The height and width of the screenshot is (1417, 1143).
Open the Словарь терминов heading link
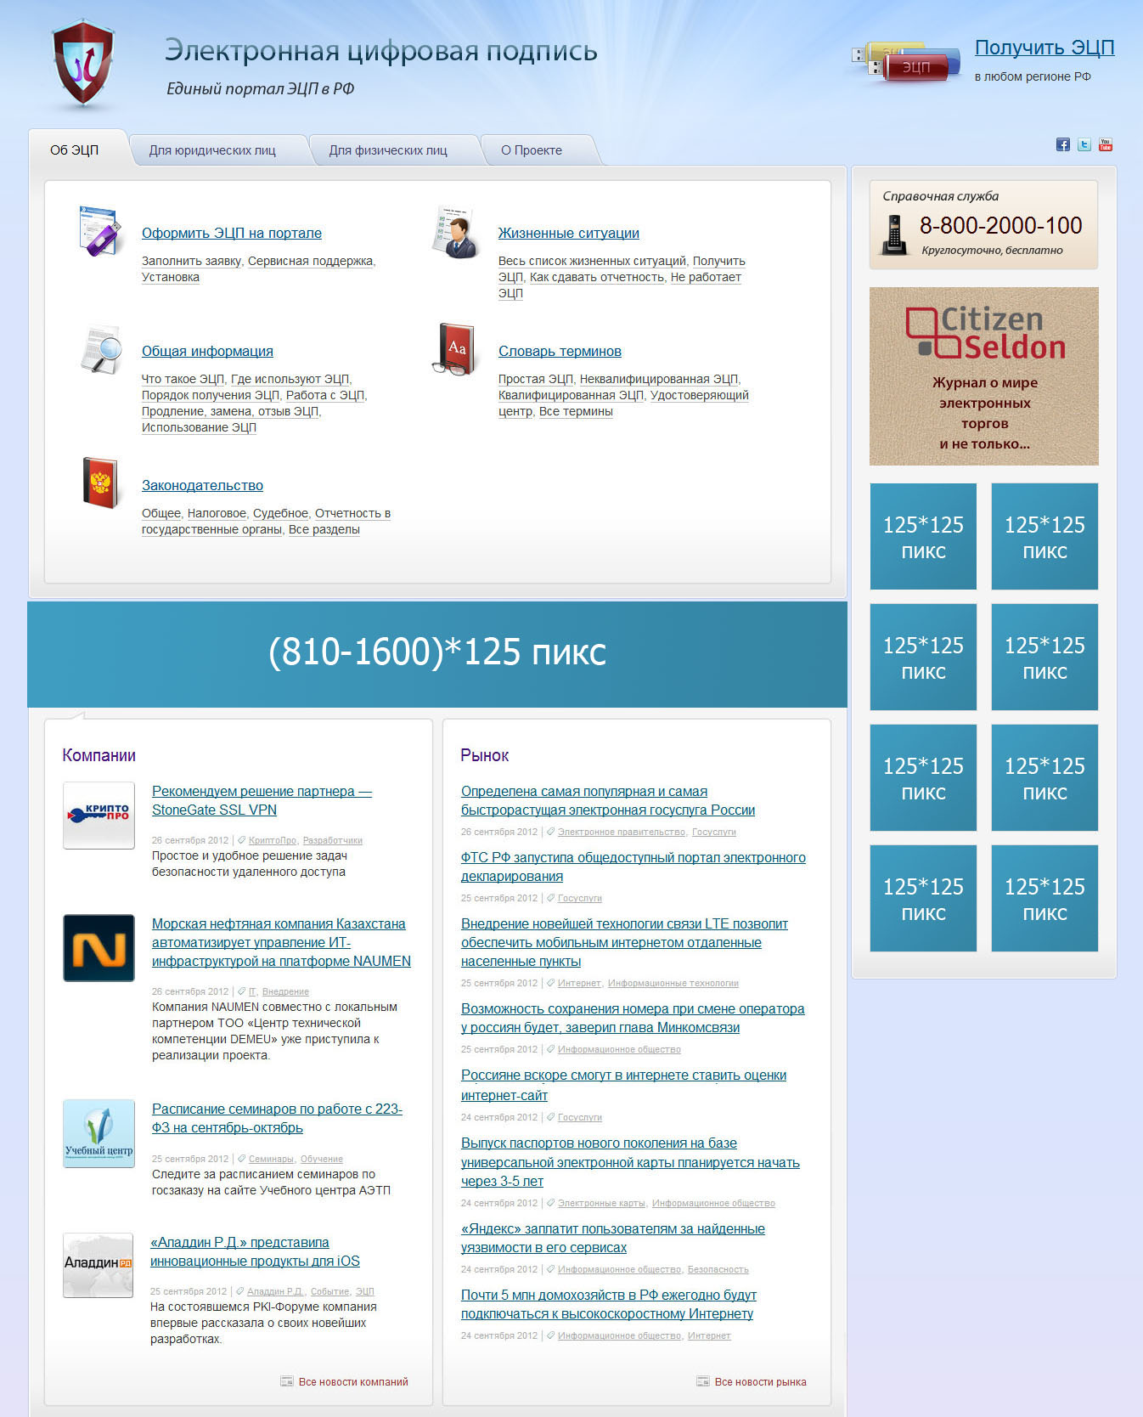(x=560, y=351)
